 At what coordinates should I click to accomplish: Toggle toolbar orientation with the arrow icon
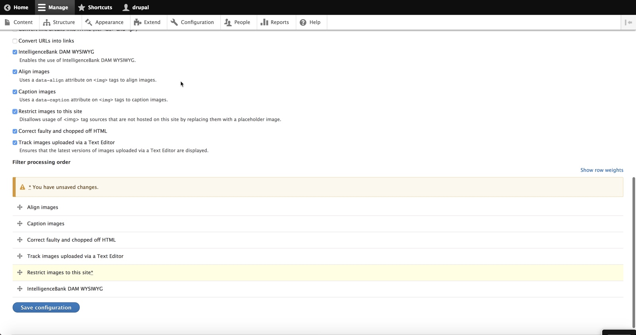click(628, 22)
